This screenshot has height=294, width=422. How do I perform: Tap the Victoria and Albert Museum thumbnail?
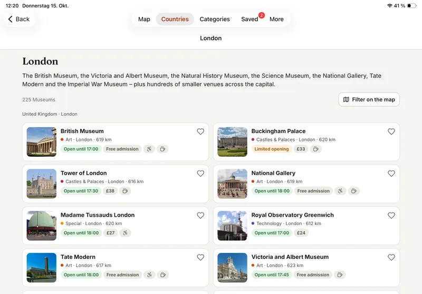232,268
